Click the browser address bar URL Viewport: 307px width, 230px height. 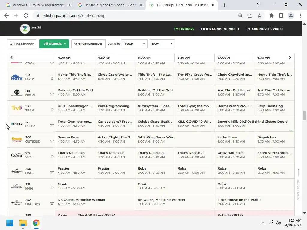[x=74, y=16]
